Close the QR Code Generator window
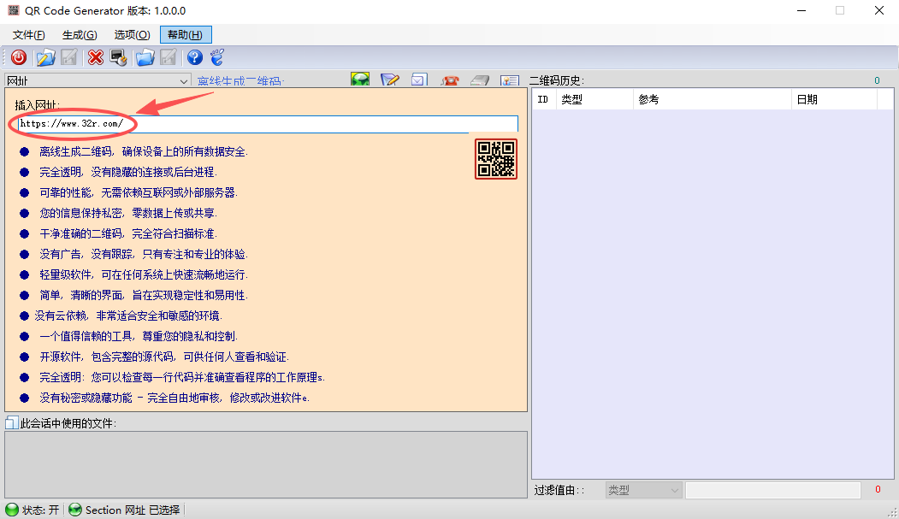 click(879, 11)
